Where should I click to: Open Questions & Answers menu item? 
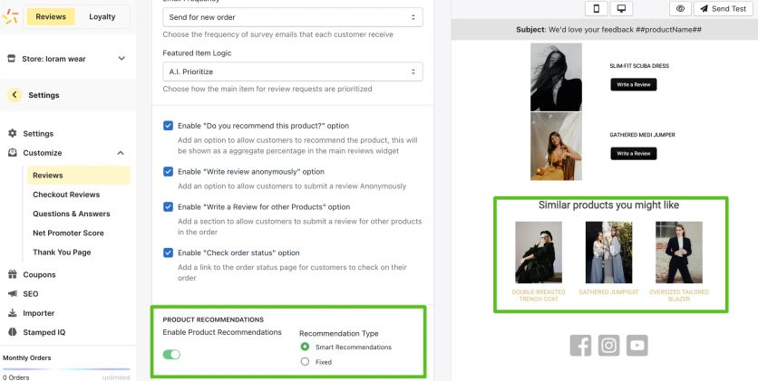point(72,214)
